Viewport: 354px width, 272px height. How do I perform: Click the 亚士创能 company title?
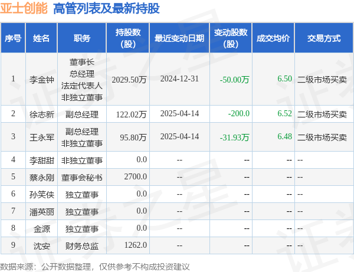(x=24, y=8)
